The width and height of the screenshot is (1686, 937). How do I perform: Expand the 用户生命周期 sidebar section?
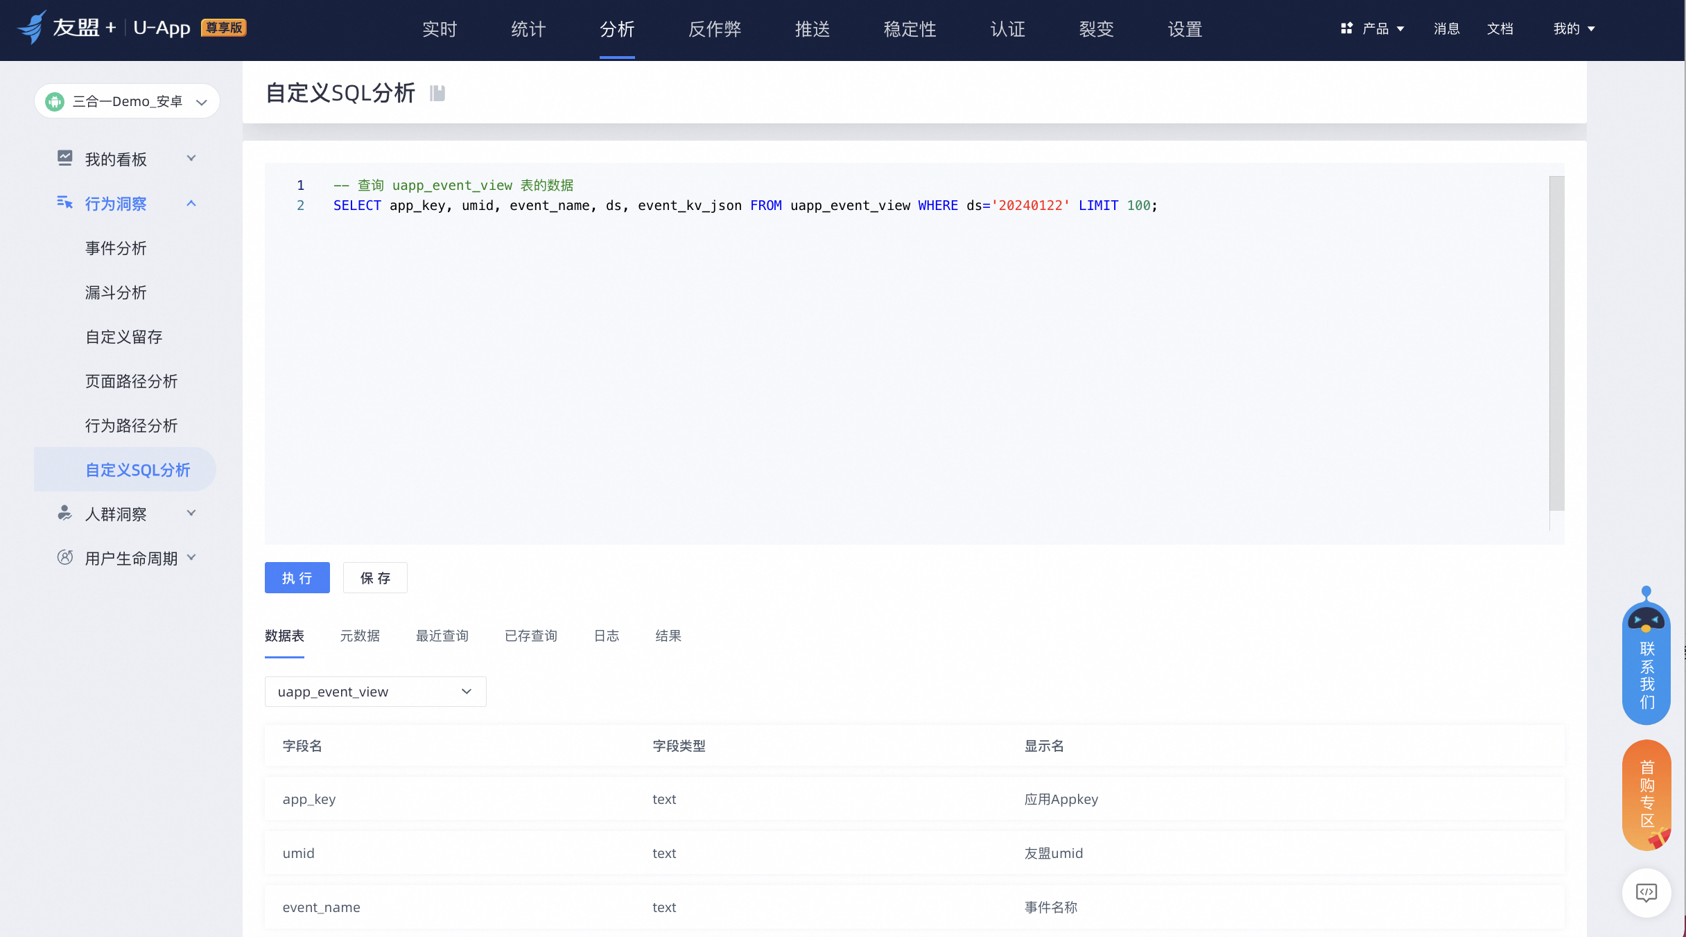pos(191,558)
